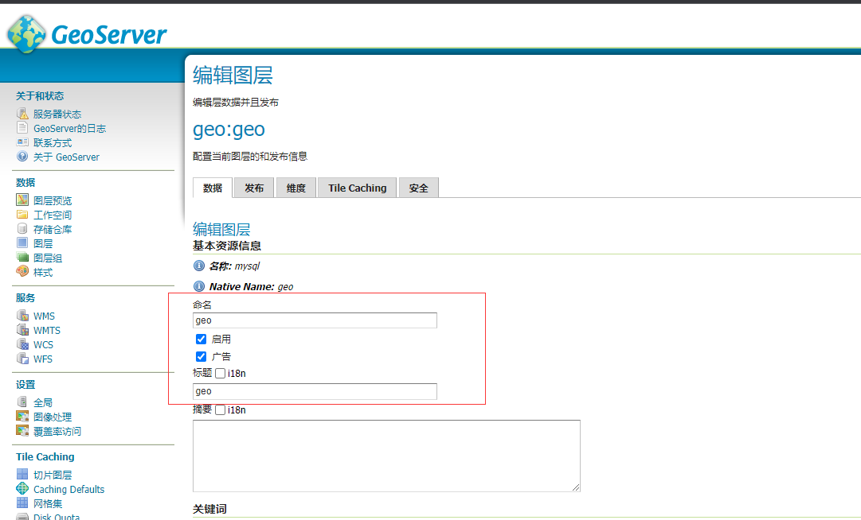Click inside the 摘要 text area

point(386,456)
